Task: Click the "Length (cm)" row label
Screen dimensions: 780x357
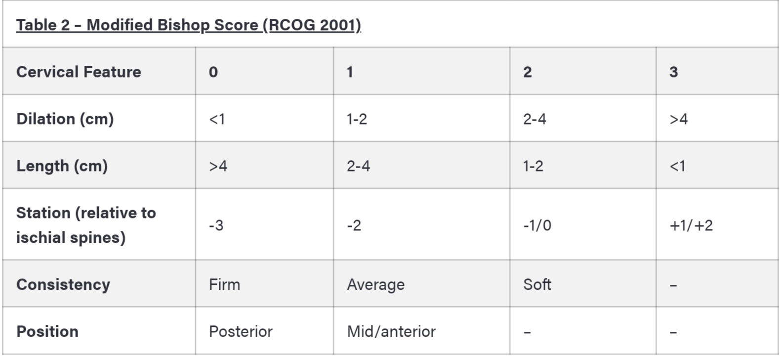Action: point(62,166)
